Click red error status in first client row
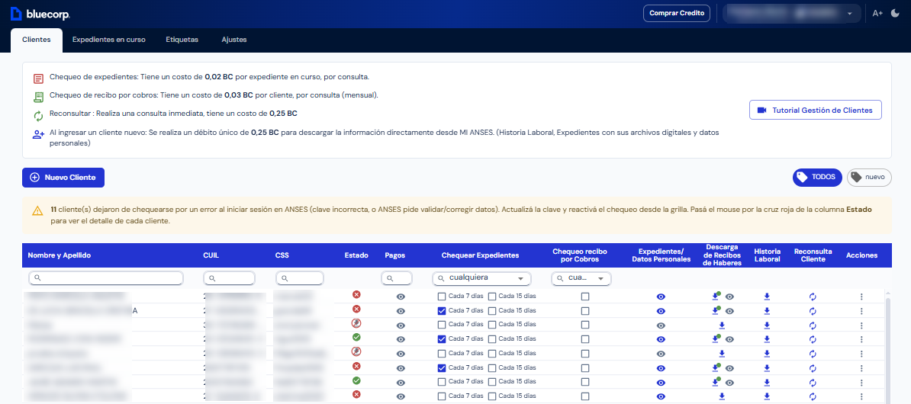 (357, 295)
